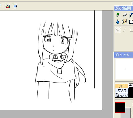The height and width of the screenshot is (118, 133).
Task: Select the white circle on black tool
Action: (131, 22)
